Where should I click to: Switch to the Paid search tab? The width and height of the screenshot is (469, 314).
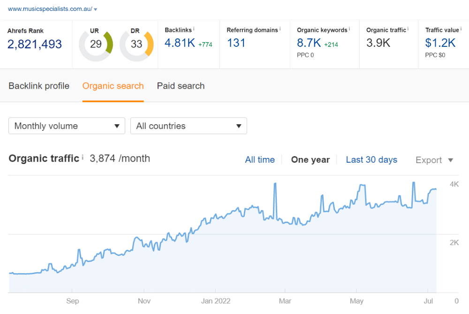[x=181, y=86]
